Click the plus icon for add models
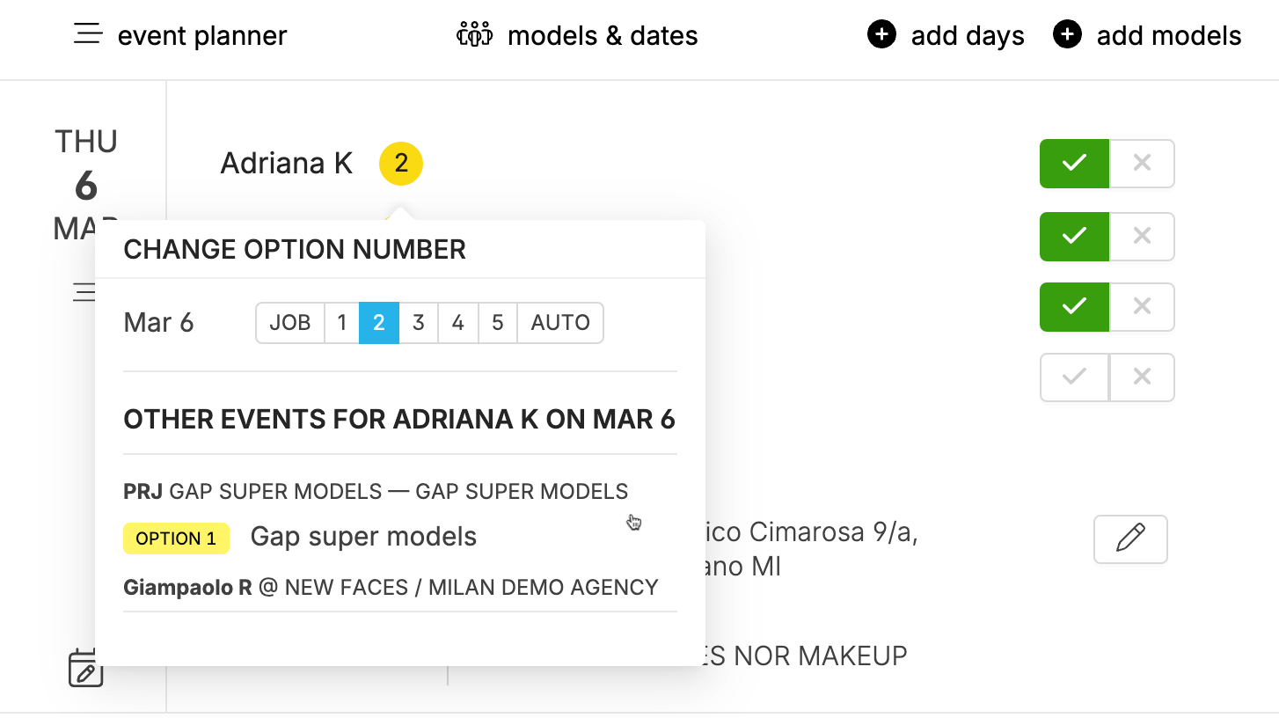The height and width of the screenshot is (718, 1279). click(1067, 35)
